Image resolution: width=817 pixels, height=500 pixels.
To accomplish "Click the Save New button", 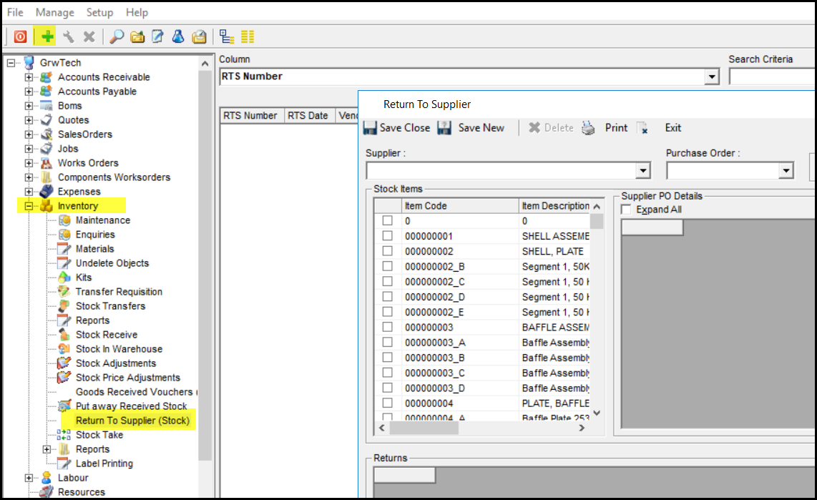I will [481, 128].
